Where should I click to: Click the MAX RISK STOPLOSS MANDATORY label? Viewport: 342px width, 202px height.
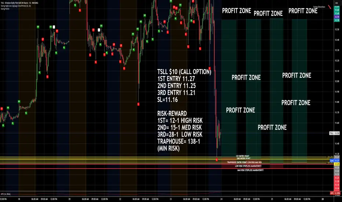(x=250, y=170)
